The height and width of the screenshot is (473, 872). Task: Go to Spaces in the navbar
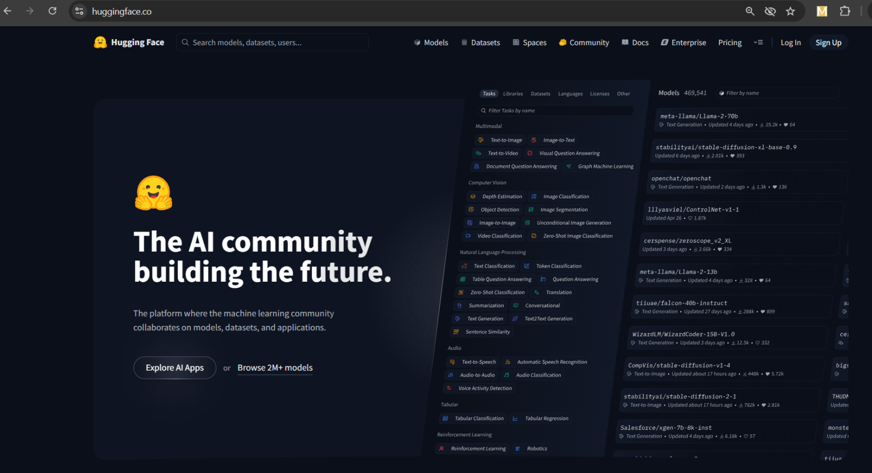[x=529, y=43]
